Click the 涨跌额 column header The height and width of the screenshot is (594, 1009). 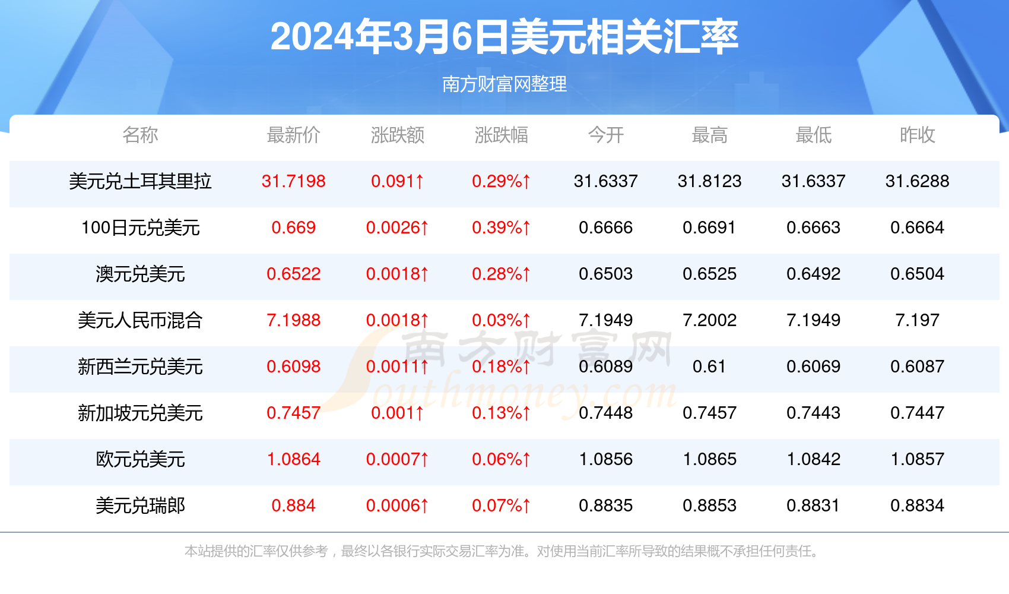398,135
